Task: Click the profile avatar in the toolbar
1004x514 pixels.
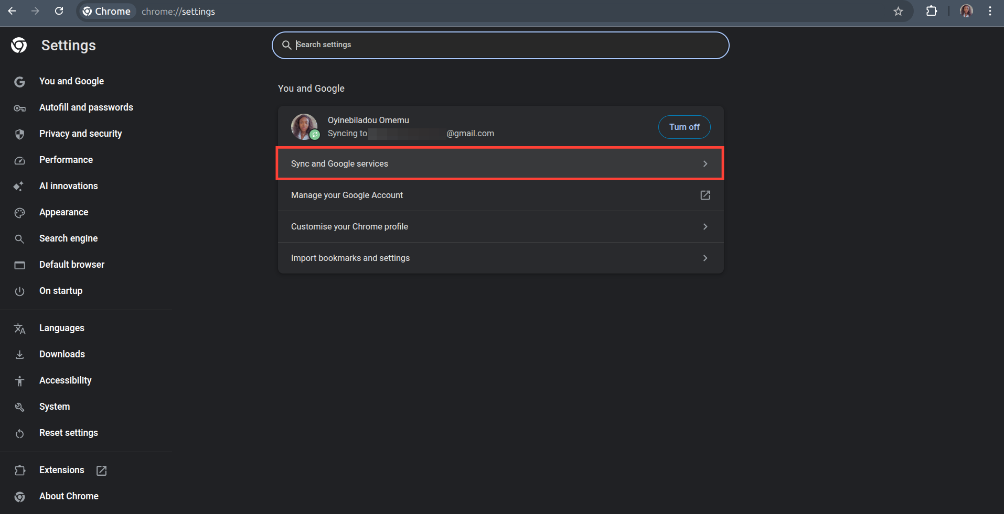Action: [x=967, y=11]
